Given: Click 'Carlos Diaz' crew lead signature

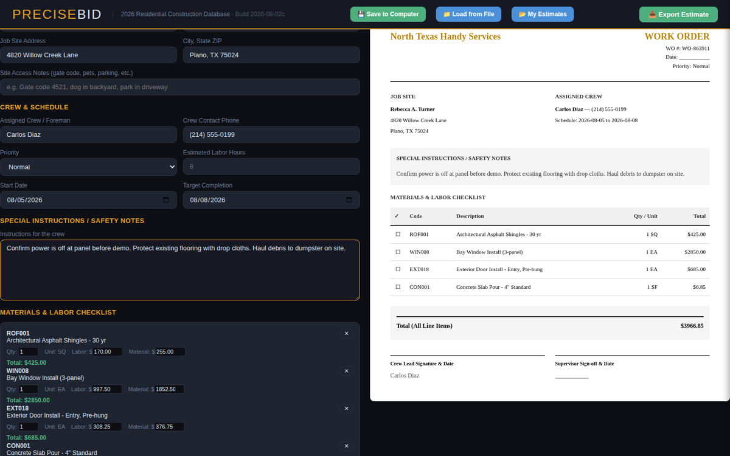Looking at the screenshot, I should pyautogui.click(x=405, y=376).
